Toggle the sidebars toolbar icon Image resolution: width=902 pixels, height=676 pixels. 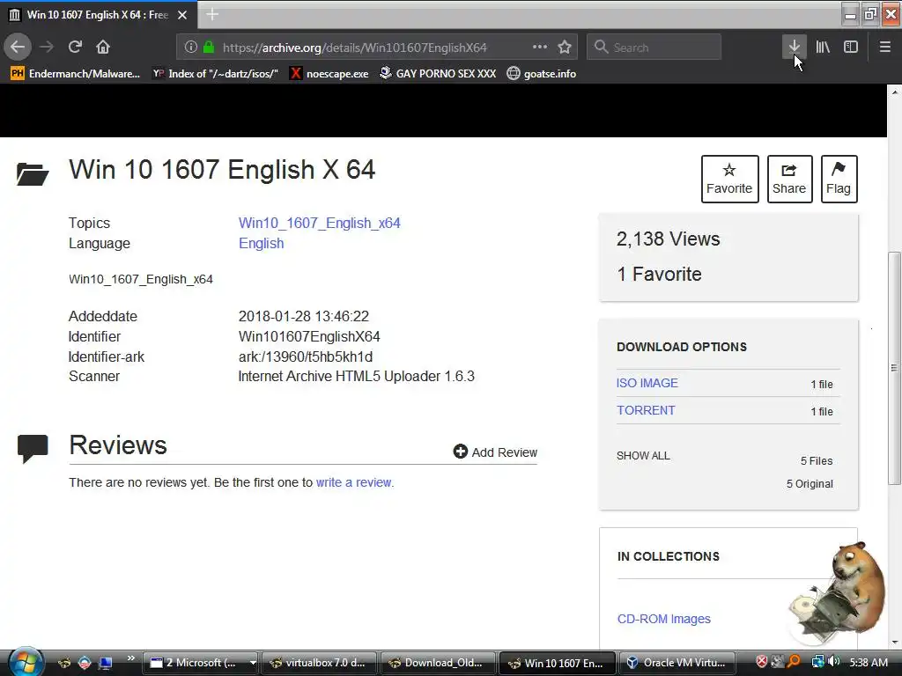click(851, 47)
